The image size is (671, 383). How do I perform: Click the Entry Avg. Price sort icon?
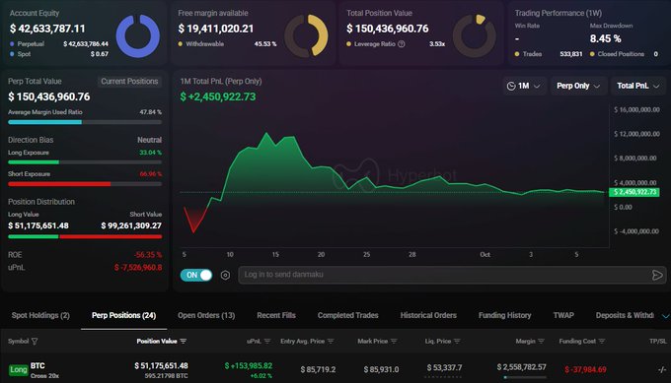[331, 342]
